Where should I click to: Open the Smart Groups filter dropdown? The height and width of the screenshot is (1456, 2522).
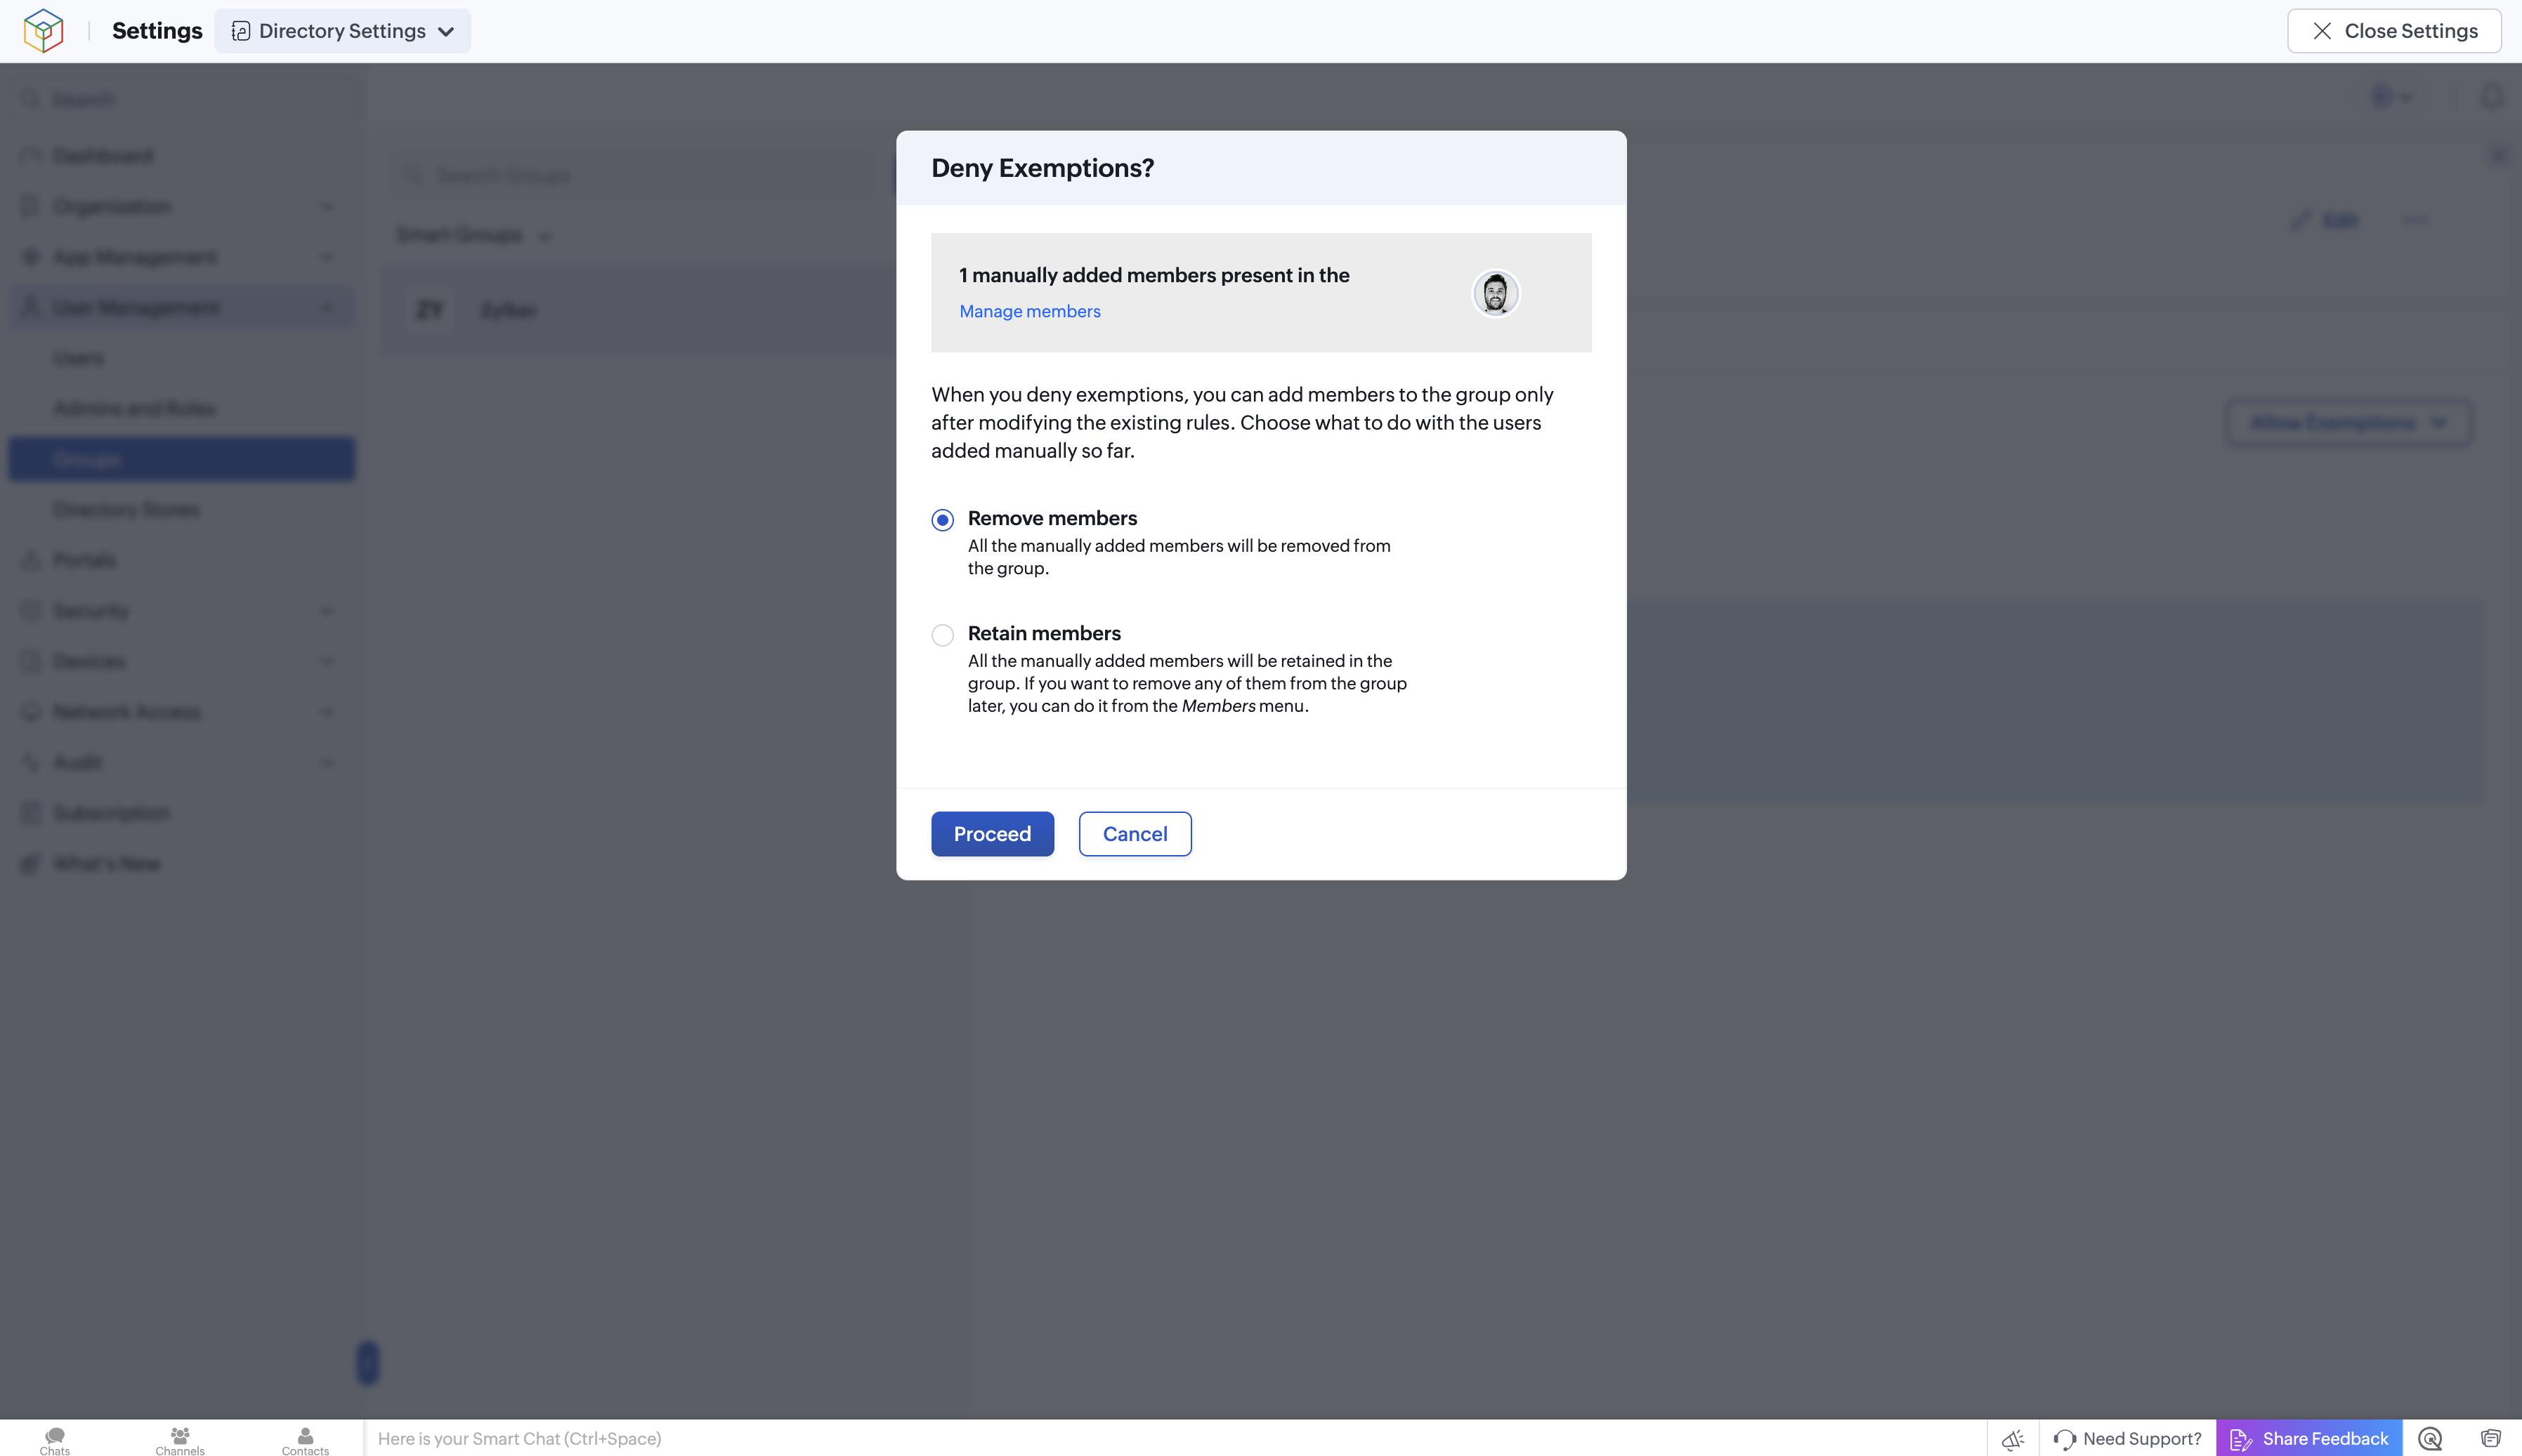click(x=474, y=235)
